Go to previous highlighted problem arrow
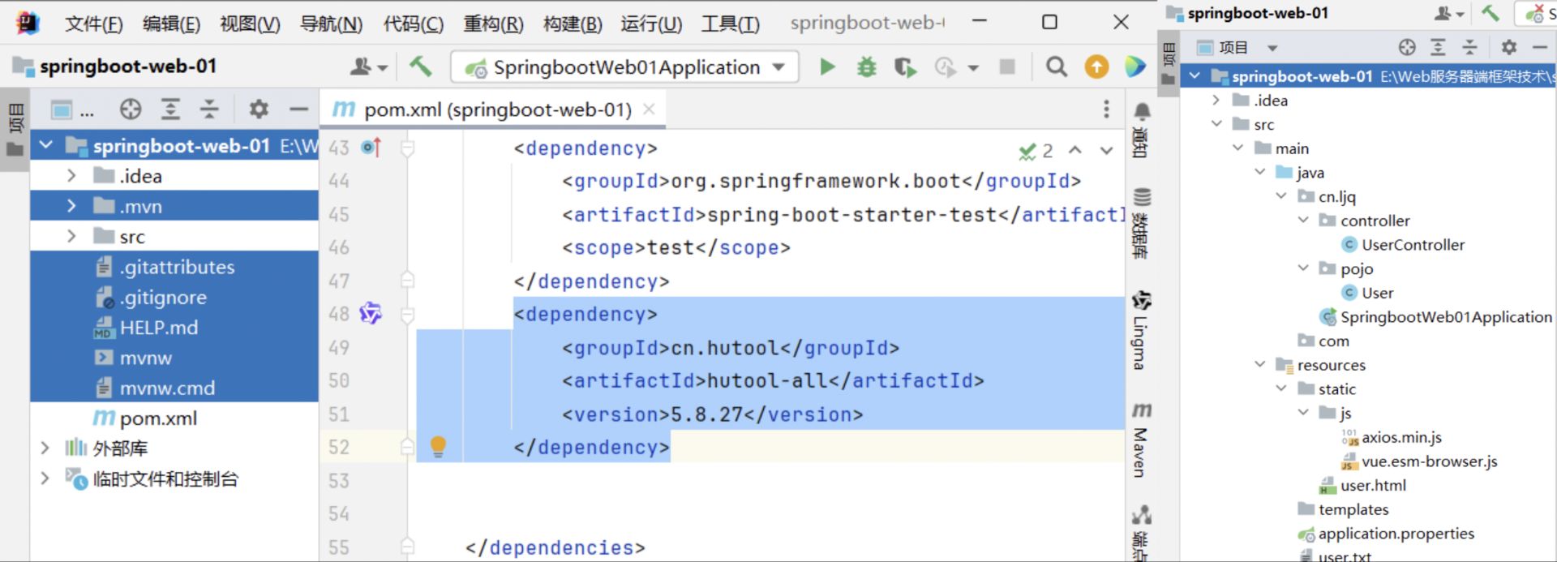1557x562 pixels. click(x=1075, y=150)
